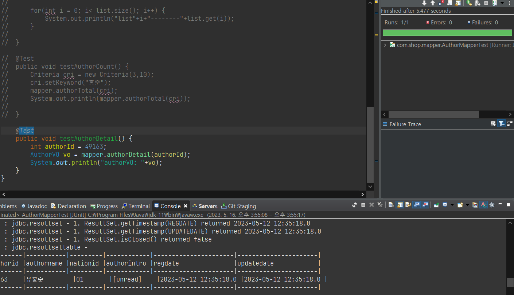This screenshot has width=514, height=295.
Task: Relaunch using console refresh icon
Action: (355, 205)
